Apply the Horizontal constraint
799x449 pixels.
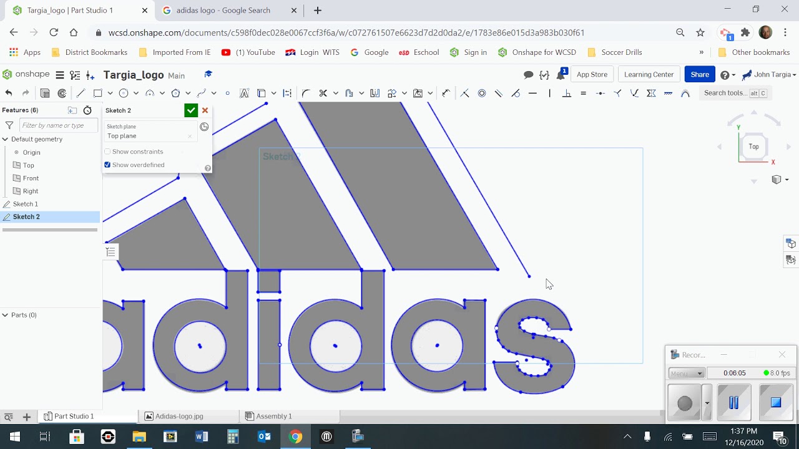coord(532,93)
